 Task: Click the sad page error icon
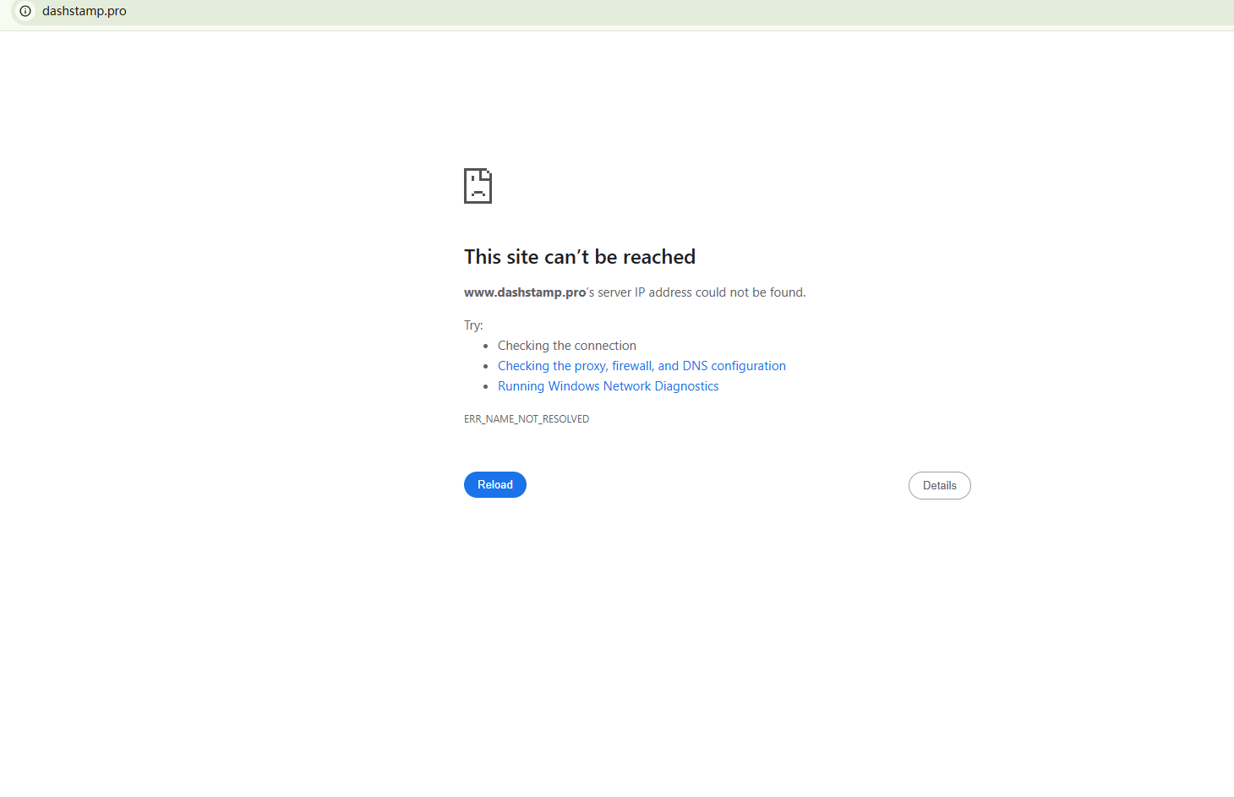[x=478, y=186]
